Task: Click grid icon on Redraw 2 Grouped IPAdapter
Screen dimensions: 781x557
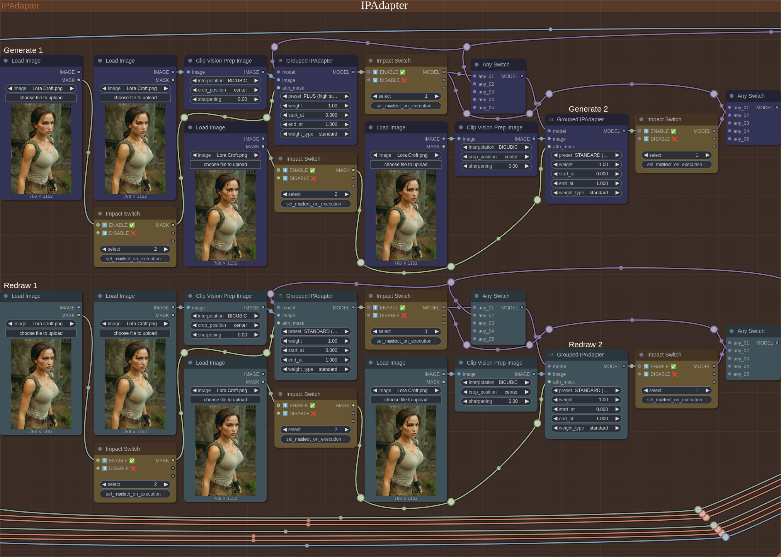Action: (x=551, y=355)
